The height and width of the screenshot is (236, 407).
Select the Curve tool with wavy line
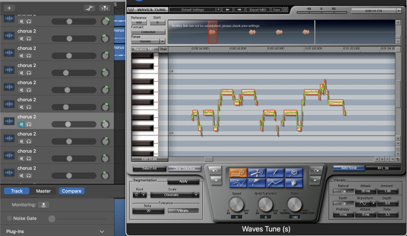(238, 183)
